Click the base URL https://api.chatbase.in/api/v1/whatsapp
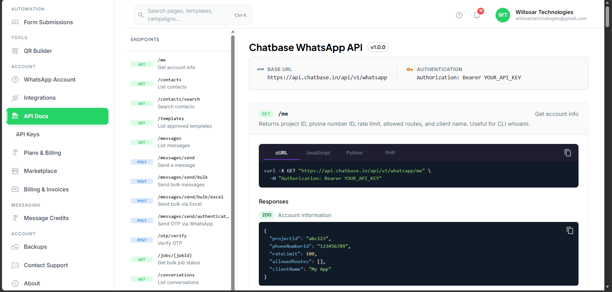 (327, 78)
